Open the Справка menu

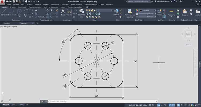click(109, 5)
